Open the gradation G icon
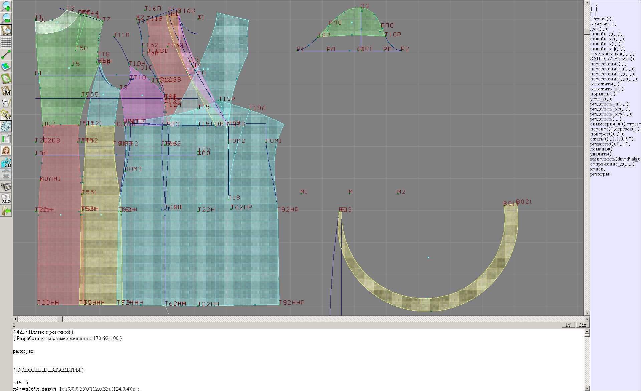 [x=6, y=114]
